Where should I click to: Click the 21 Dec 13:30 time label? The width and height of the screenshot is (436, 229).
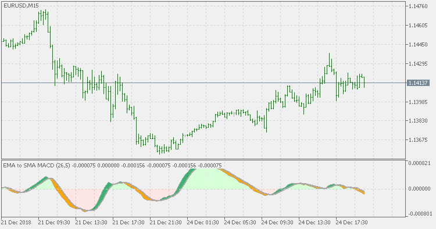tap(91, 223)
